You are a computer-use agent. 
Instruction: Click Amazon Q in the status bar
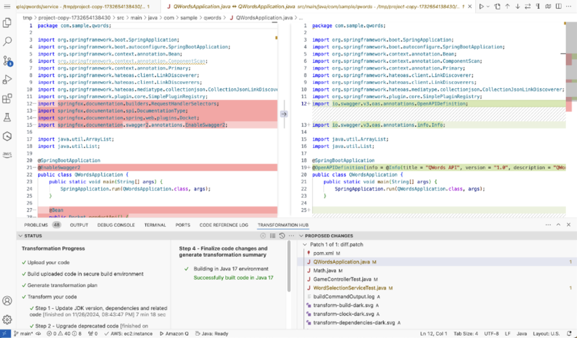(x=174, y=333)
